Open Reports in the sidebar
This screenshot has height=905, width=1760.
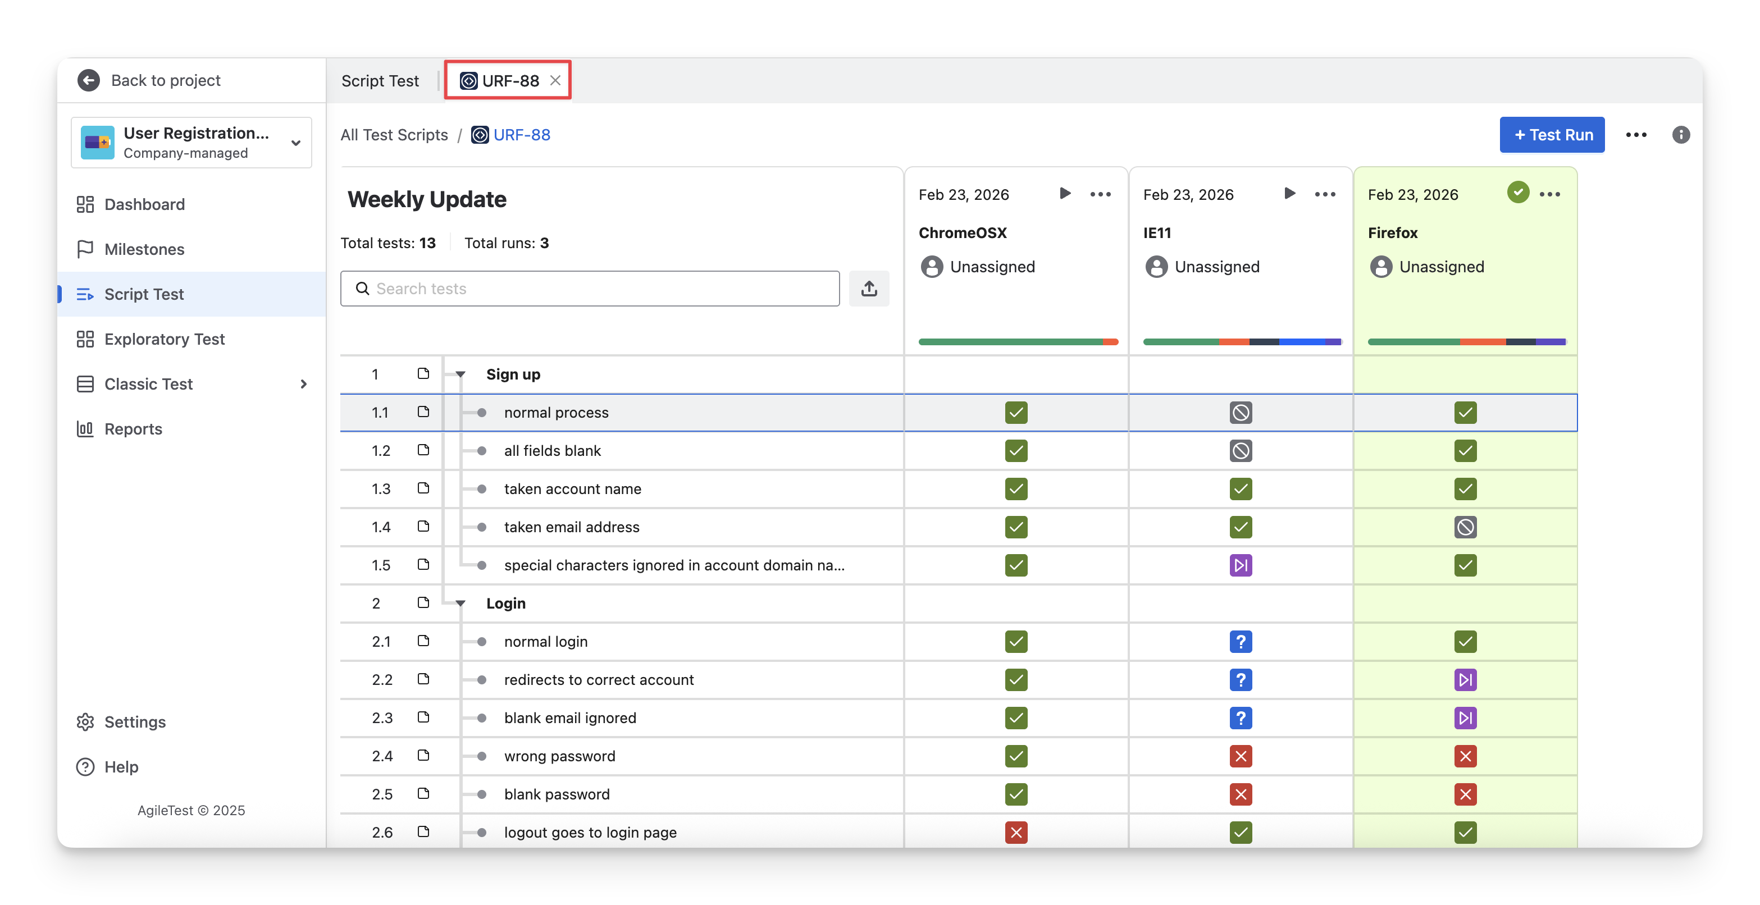[x=133, y=429]
